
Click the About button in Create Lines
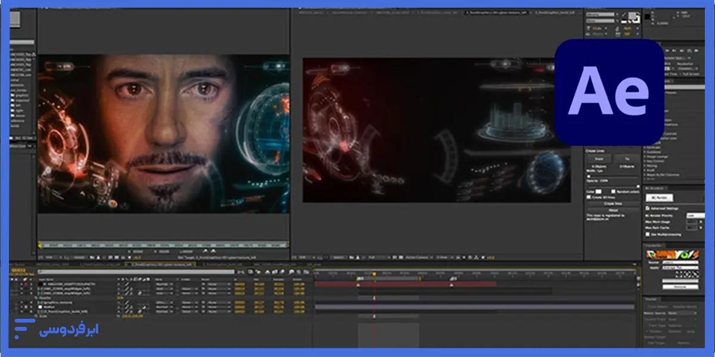(x=613, y=210)
